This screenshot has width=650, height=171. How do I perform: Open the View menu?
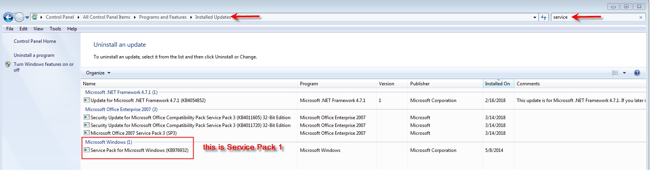tap(38, 29)
